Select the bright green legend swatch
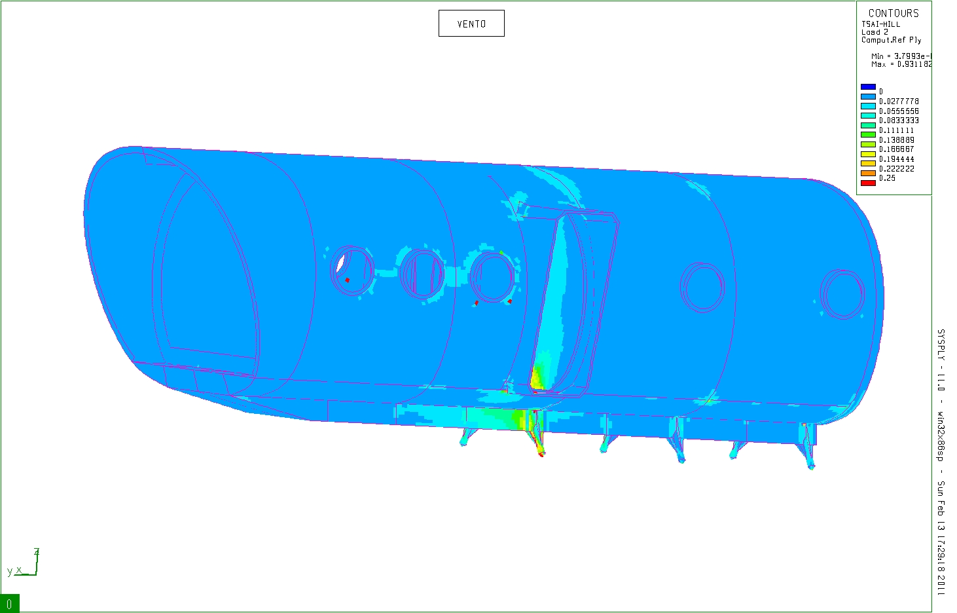Image resolution: width=957 pixels, height=613 pixels. point(868,135)
